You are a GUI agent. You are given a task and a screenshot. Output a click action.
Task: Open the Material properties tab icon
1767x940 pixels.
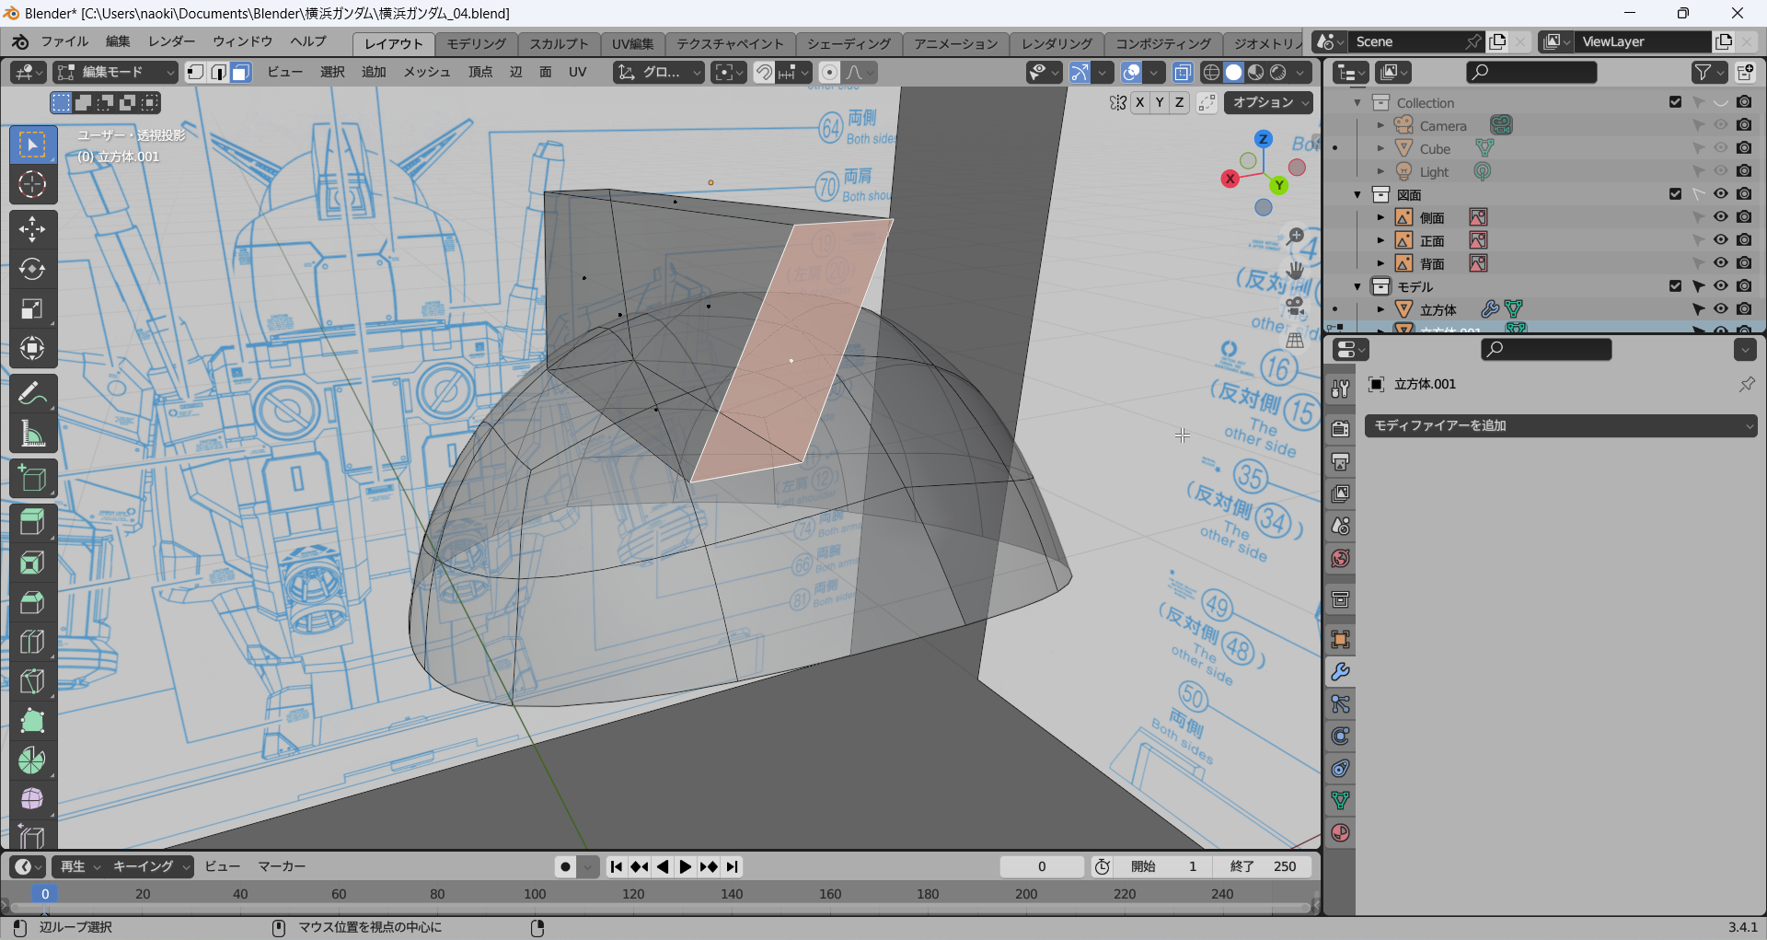(x=1340, y=833)
